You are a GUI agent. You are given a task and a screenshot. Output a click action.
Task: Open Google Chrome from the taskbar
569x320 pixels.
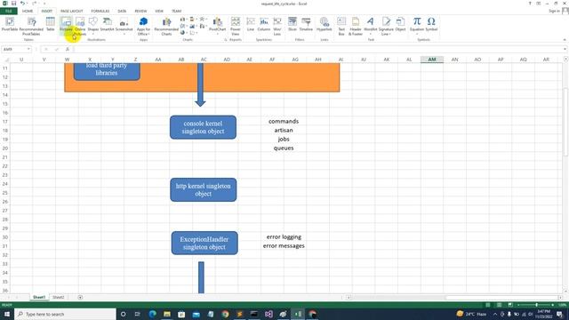[x=225, y=314]
